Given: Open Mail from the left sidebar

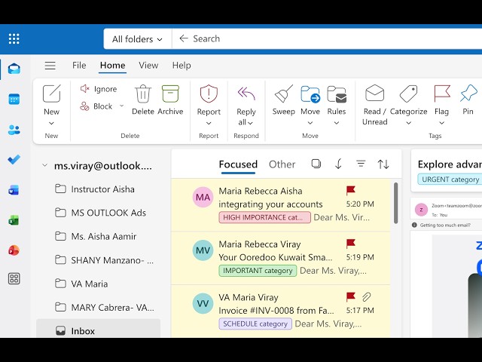Looking at the screenshot, I should (x=14, y=69).
